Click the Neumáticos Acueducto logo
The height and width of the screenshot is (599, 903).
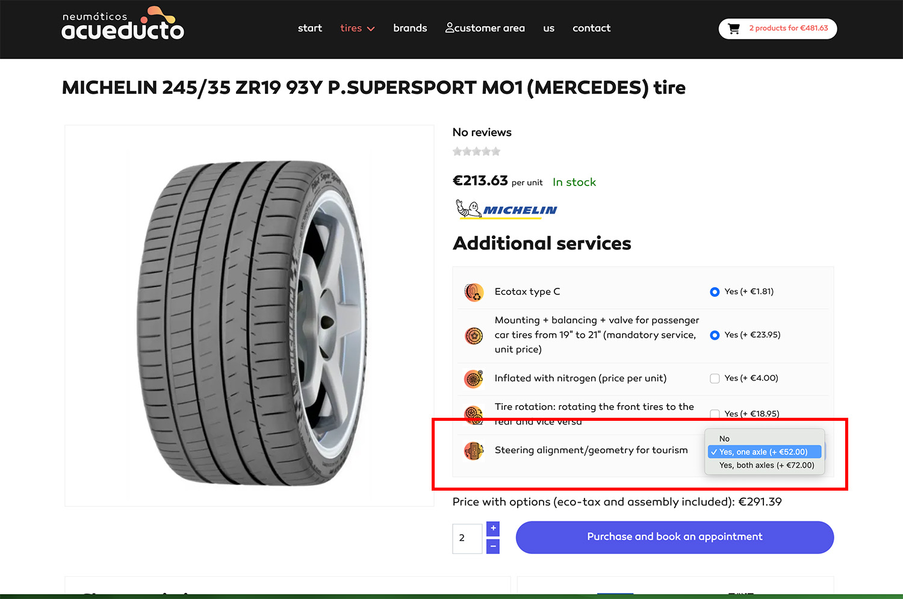click(x=123, y=25)
